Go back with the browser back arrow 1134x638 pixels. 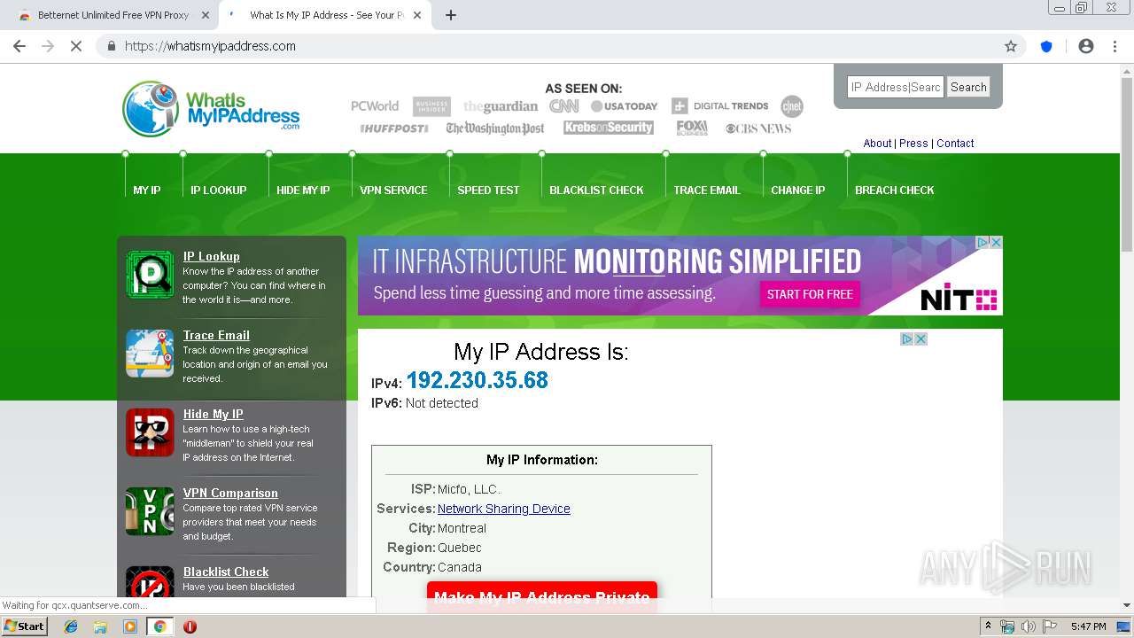click(19, 46)
